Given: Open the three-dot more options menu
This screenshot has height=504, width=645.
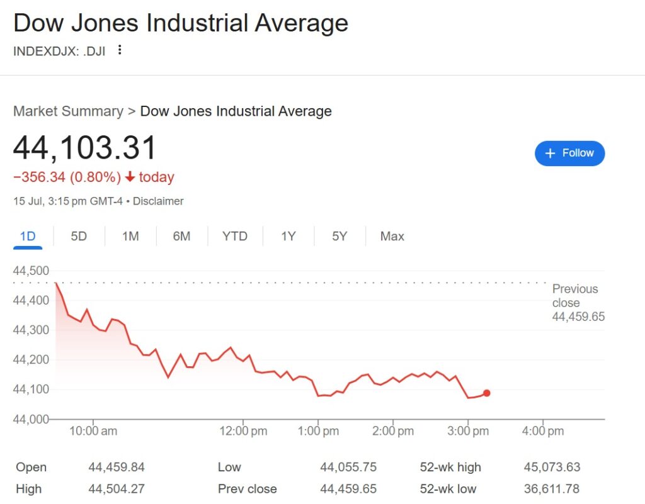Looking at the screenshot, I should [x=120, y=50].
